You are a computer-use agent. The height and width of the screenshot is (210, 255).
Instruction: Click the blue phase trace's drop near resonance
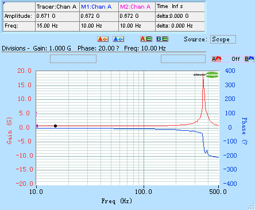203,142
